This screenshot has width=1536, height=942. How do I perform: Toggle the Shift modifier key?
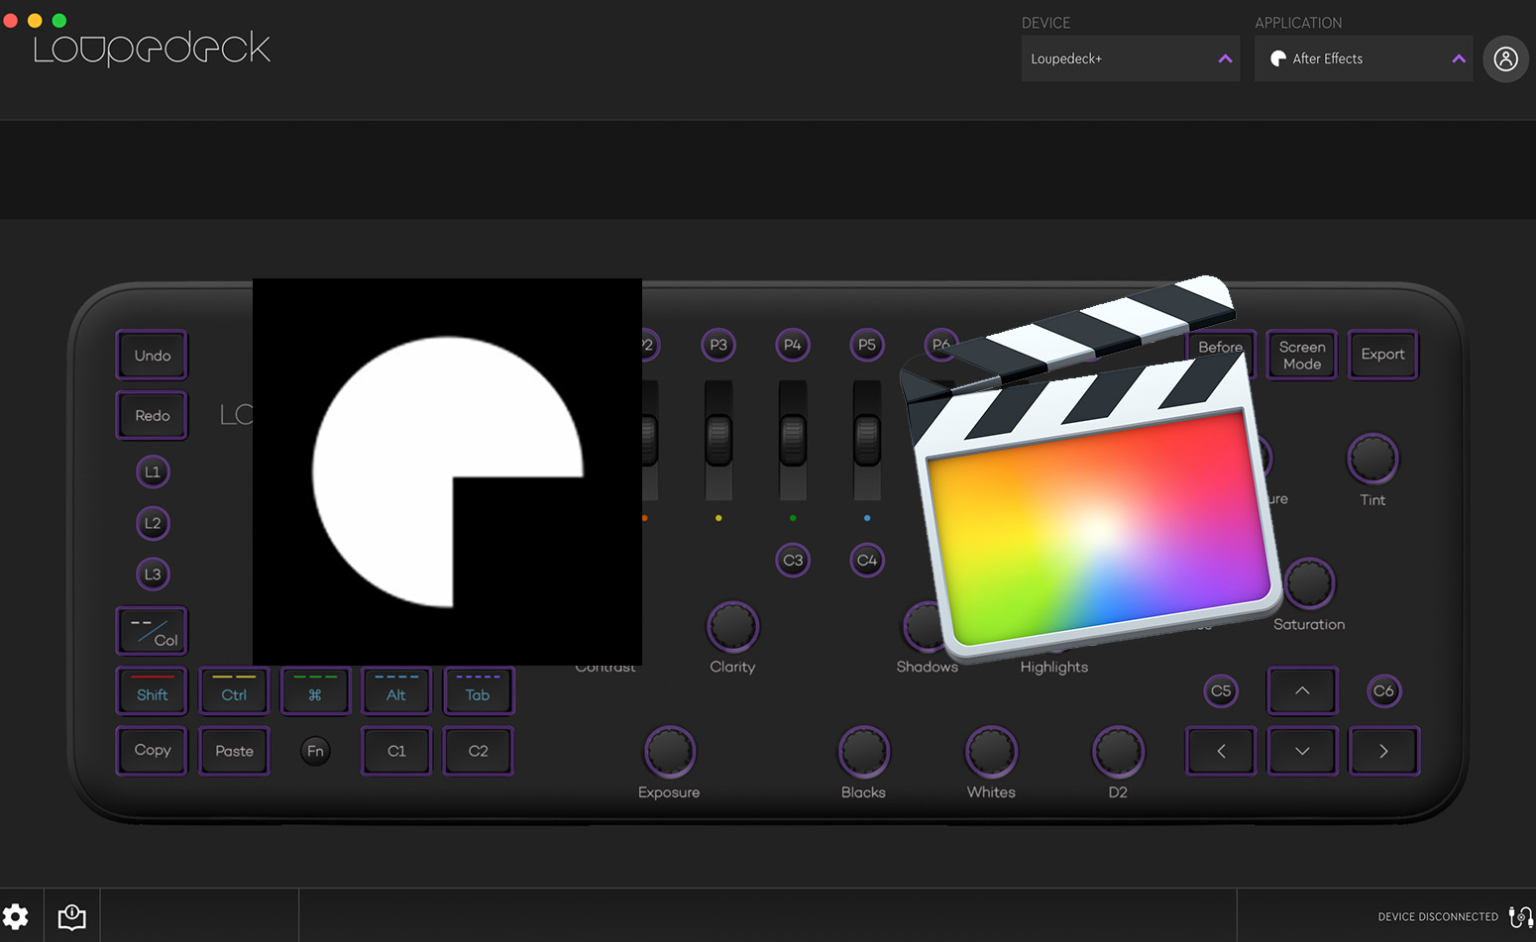tap(152, 691)
